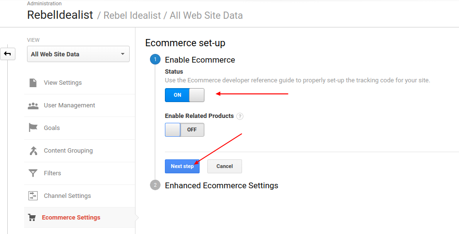Screen dimensions: 459x234
Task: Select step 1 Enable Ecommerce heading
Action: 200,60
